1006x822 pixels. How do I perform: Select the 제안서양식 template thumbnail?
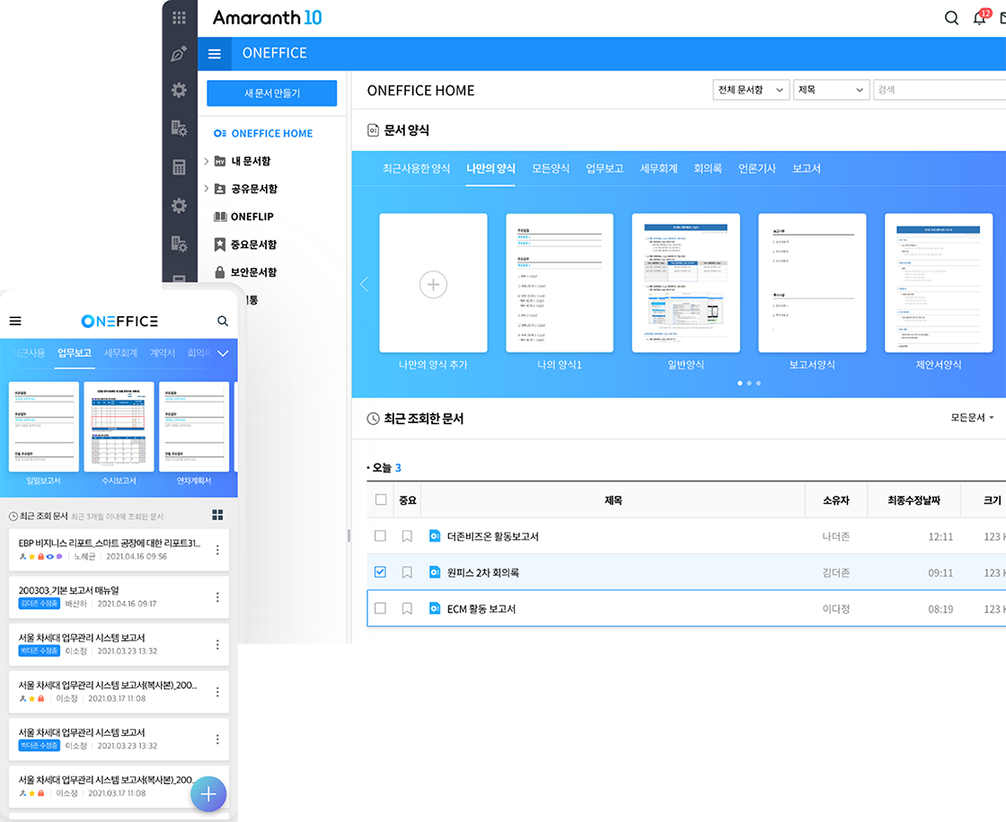(x=939, y=283)
